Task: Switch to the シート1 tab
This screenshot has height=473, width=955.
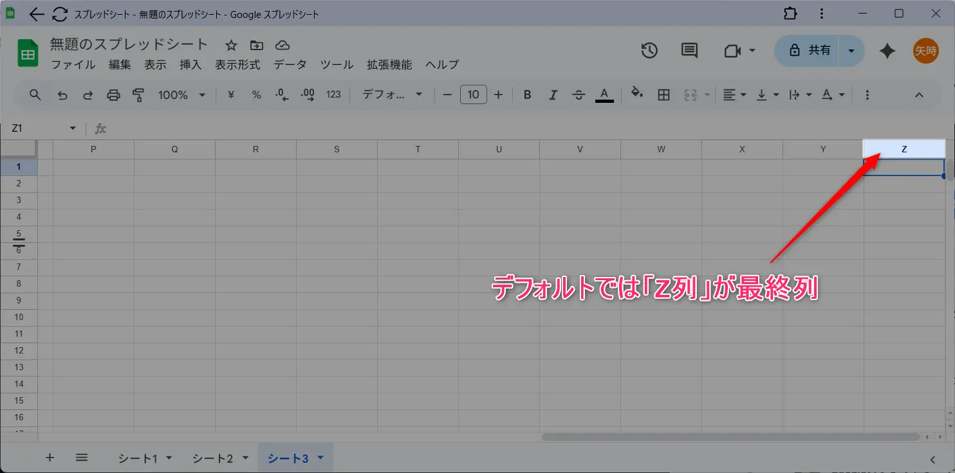Action: click(x=138, y=458)
